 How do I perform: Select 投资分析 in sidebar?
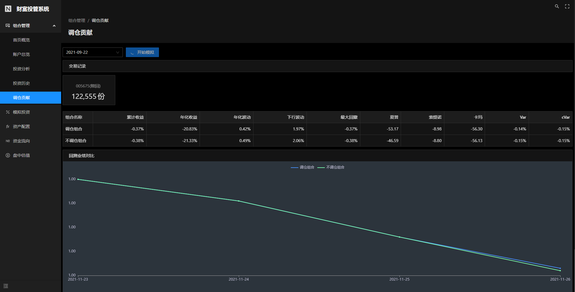(21, 69)
